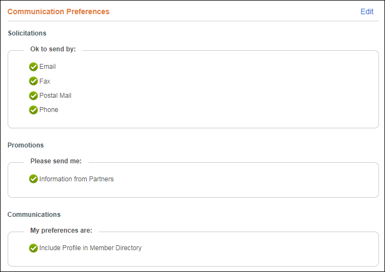Click Include Profile in Member Directory text
This screenshot has height=272, width=385.
[x=90, y=248]
